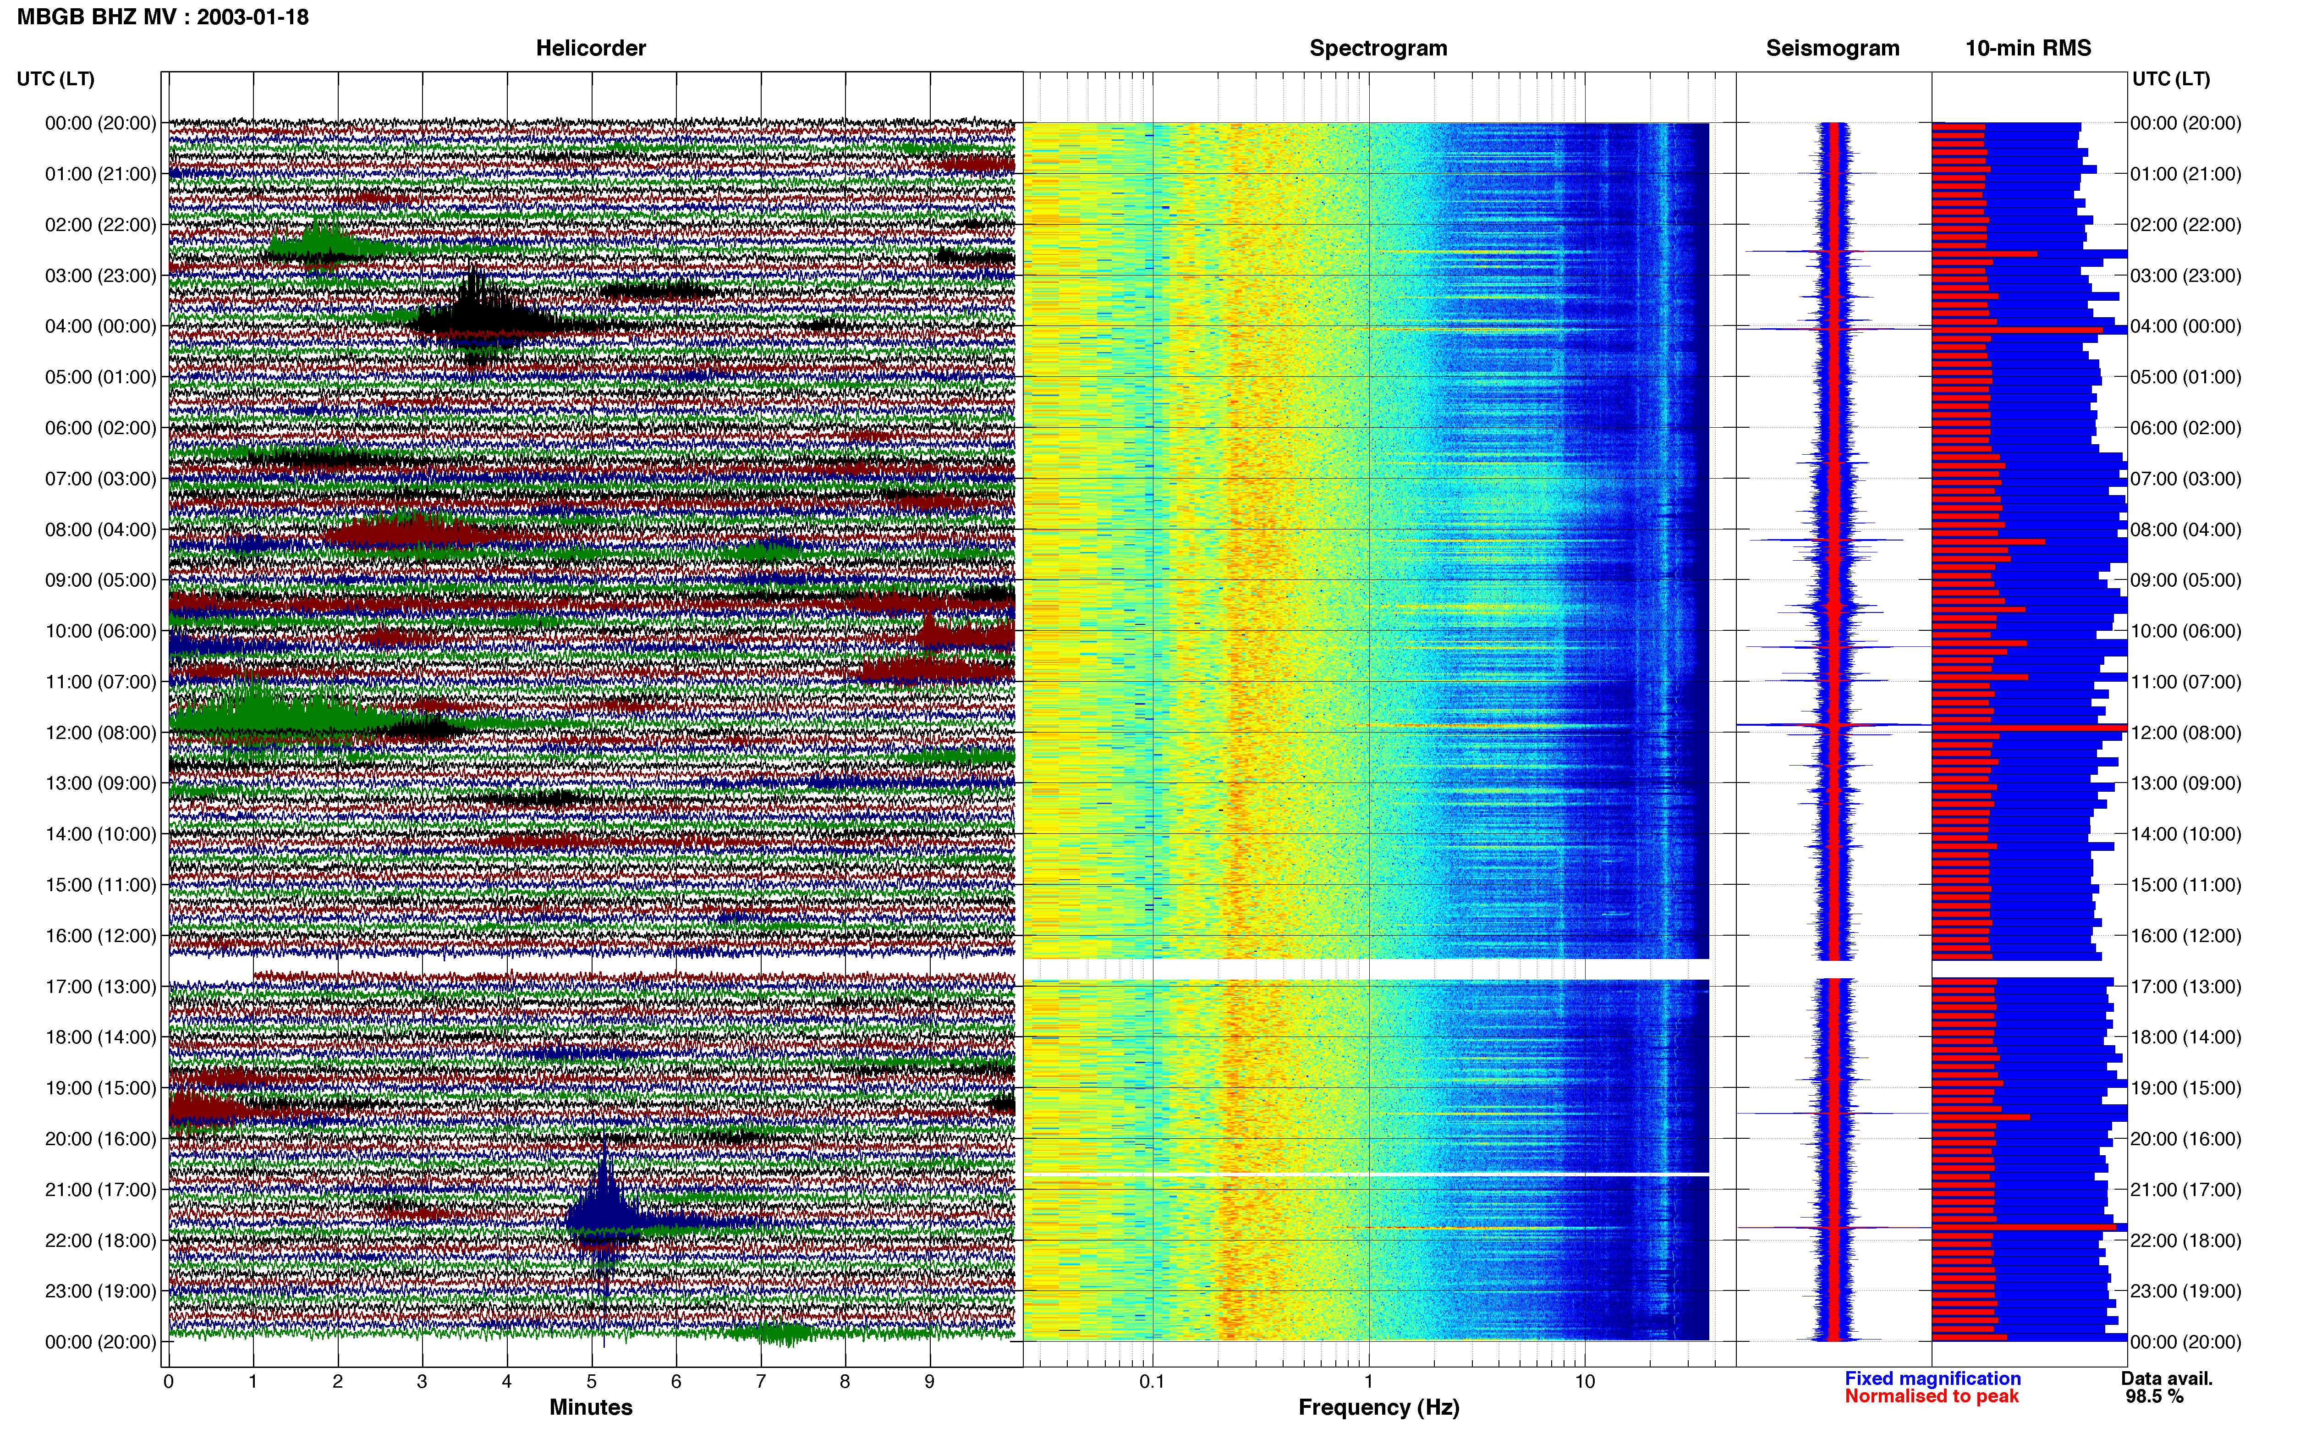Image resolution: width=2300 pixels, height=1439 pixels.
Task: Click the 'Fixed magnification' legend text
Action: 1933,1379
